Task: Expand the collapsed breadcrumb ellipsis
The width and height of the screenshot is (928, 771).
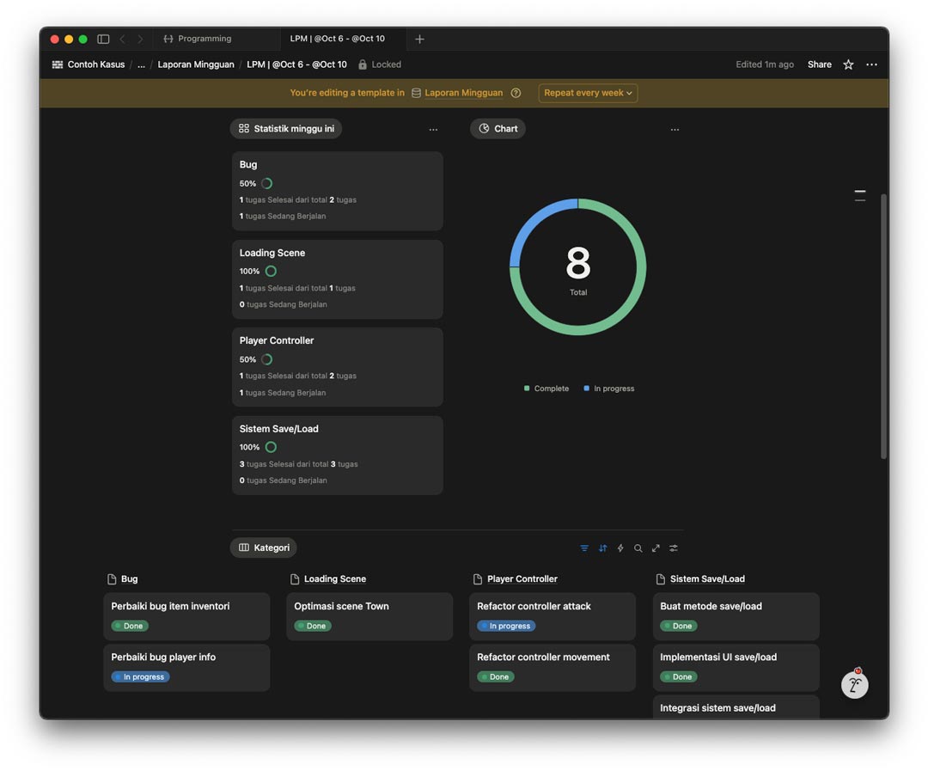Action: coord(141,64)
